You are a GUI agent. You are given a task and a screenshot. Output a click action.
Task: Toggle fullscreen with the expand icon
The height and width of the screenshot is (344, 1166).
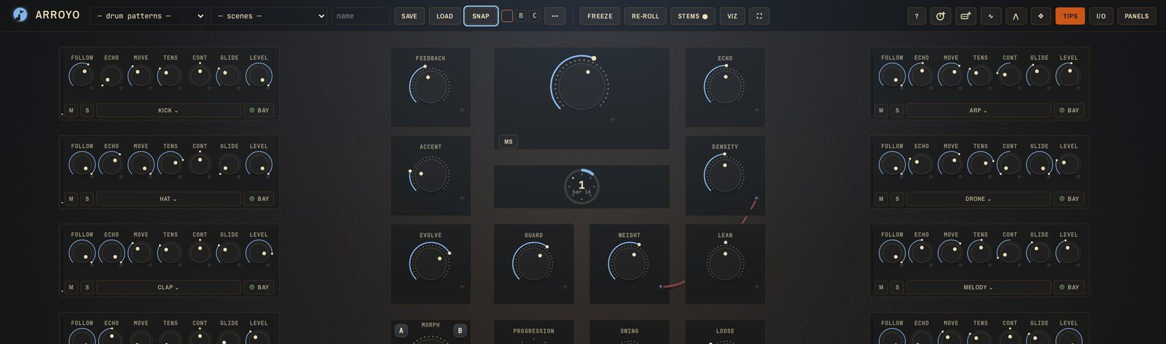pyautogui.click(x=759, y=16)
